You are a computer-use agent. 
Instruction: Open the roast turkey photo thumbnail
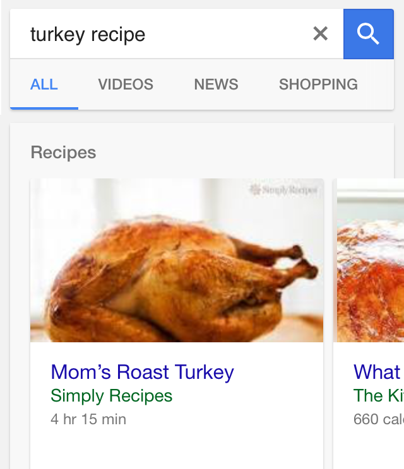[x=177, y=260]
